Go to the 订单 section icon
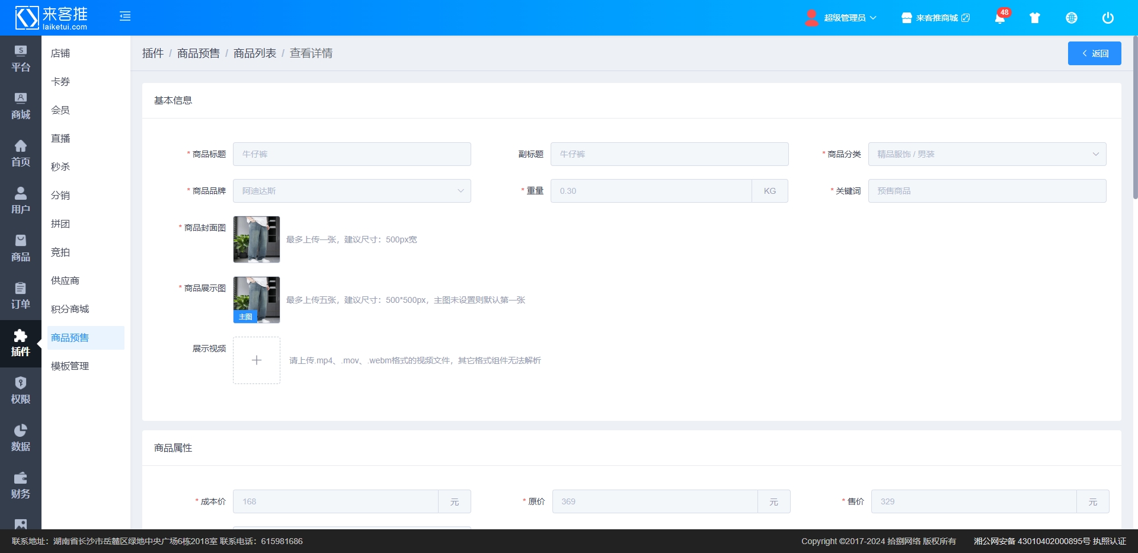Viewport: 1138px width, 553px height. 21,296
